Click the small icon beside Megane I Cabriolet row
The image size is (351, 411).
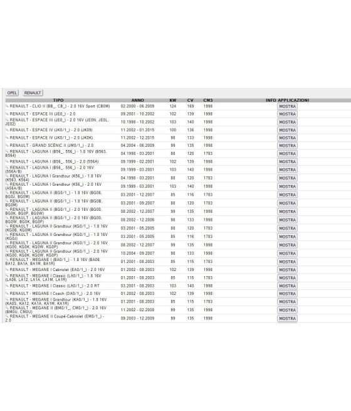(7, 269)
